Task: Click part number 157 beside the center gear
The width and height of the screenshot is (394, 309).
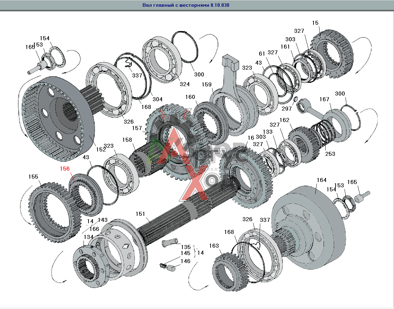Action: (137, 128)
